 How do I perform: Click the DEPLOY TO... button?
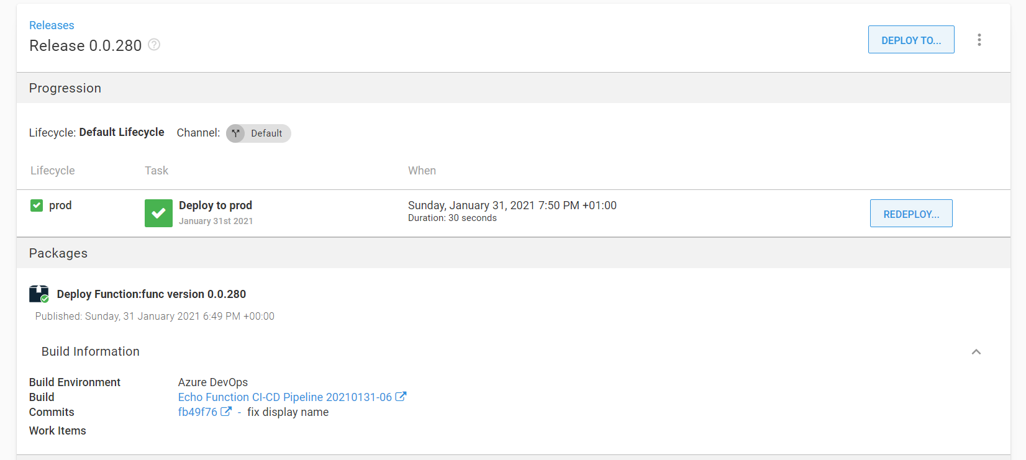[x=911, y=40]
